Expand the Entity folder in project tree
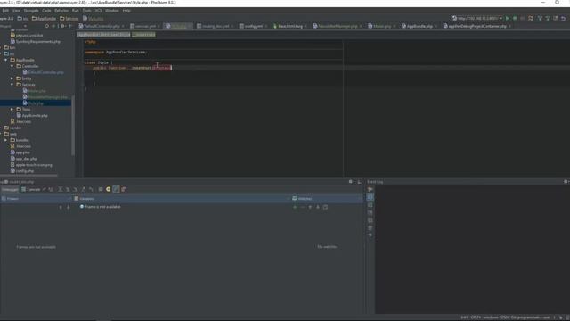Image resolution: width=570 pixels, height=321 pixels. (12, 78)
